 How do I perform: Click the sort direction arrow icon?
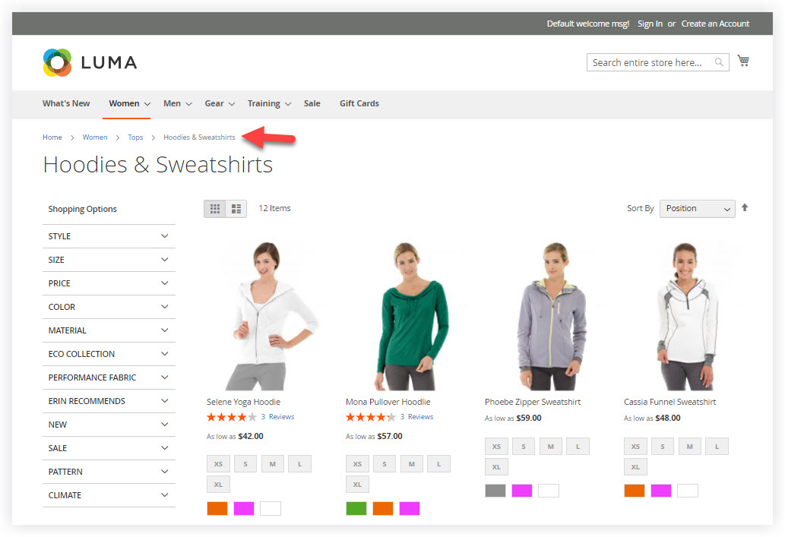click(x=745, y=207)
